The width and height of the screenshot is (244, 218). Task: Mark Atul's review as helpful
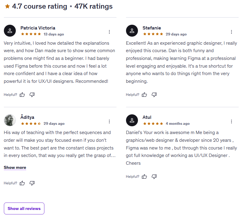[144, 177]
